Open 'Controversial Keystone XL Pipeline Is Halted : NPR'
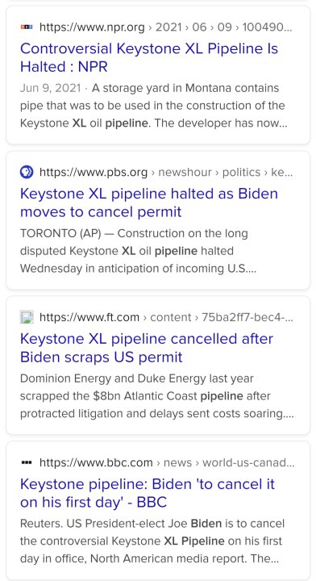 [x=149, y=57]
